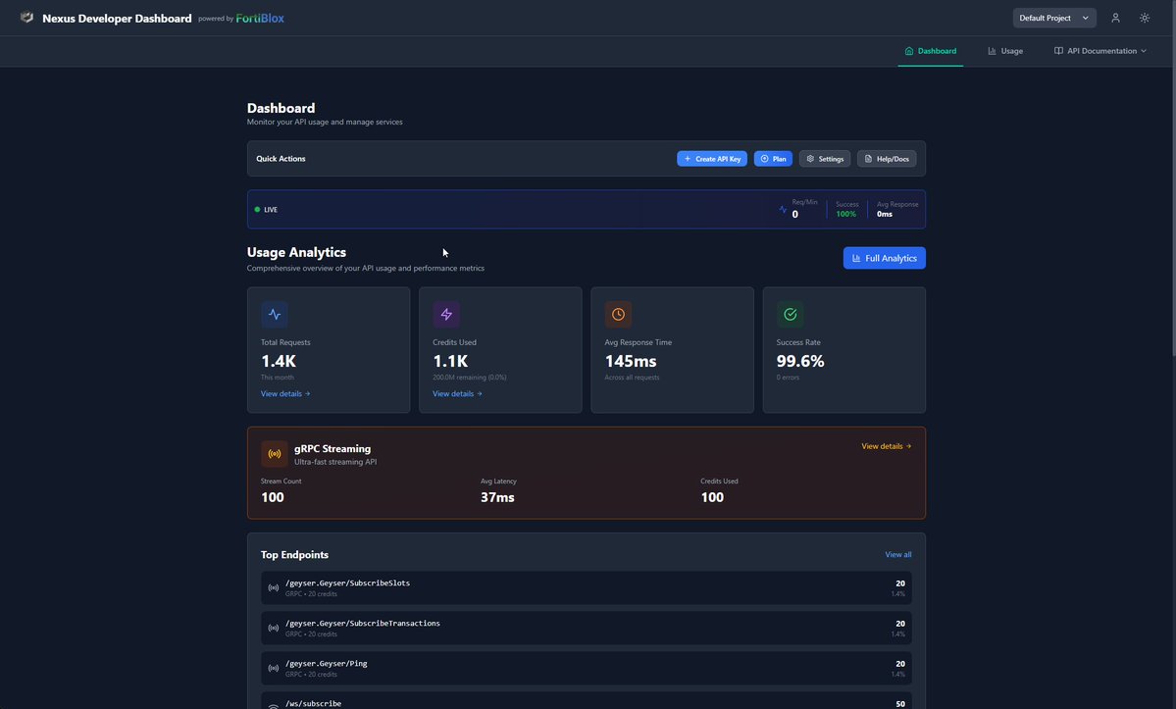Screen dimensions: 1176x709
Task: Click the book icon next to API Documentation
Action: tap(1056, 48)
